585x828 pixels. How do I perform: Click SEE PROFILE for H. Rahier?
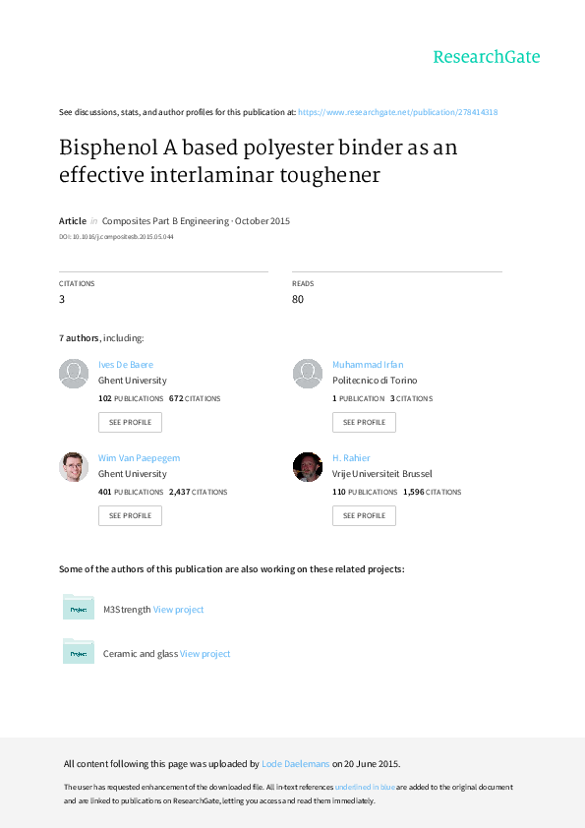point(364,515)
